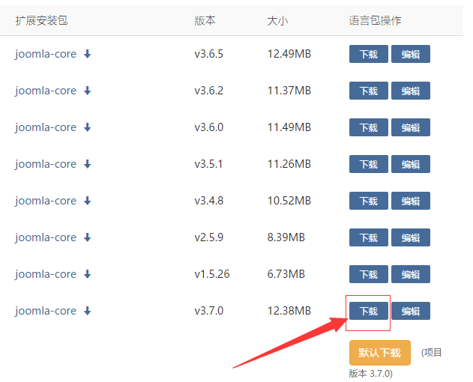This screenshot has width=473, height=382.
Task: Click 编辑 for the v3.4.8 row
Action: pos(411,201)
